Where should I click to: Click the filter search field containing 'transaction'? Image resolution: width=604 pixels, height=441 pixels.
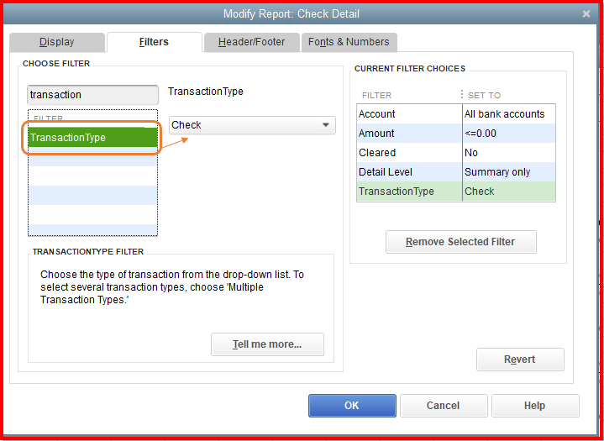click(x=93, y=95)
